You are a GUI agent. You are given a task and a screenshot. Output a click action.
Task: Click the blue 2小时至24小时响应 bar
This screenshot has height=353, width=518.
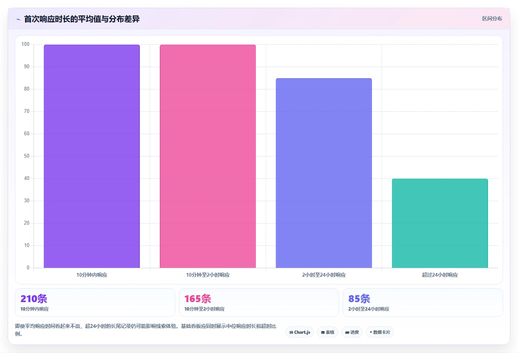[x=324, y=173]
